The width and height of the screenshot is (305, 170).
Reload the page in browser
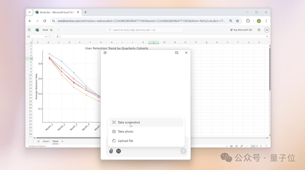coord(45,21)
